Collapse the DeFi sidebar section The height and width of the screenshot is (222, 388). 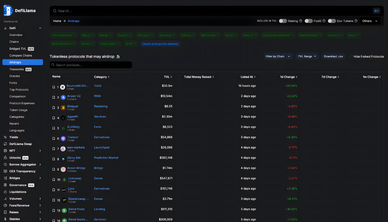point(40,28)
